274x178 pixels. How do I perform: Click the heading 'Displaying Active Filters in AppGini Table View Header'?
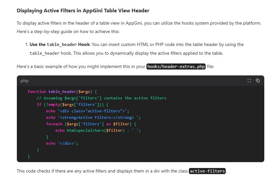click(83, 11)
